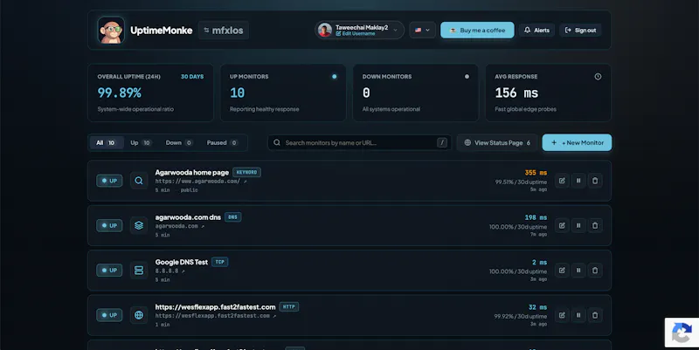Click the Sign out button
699x350 pixels.
(x=580, y=31)
